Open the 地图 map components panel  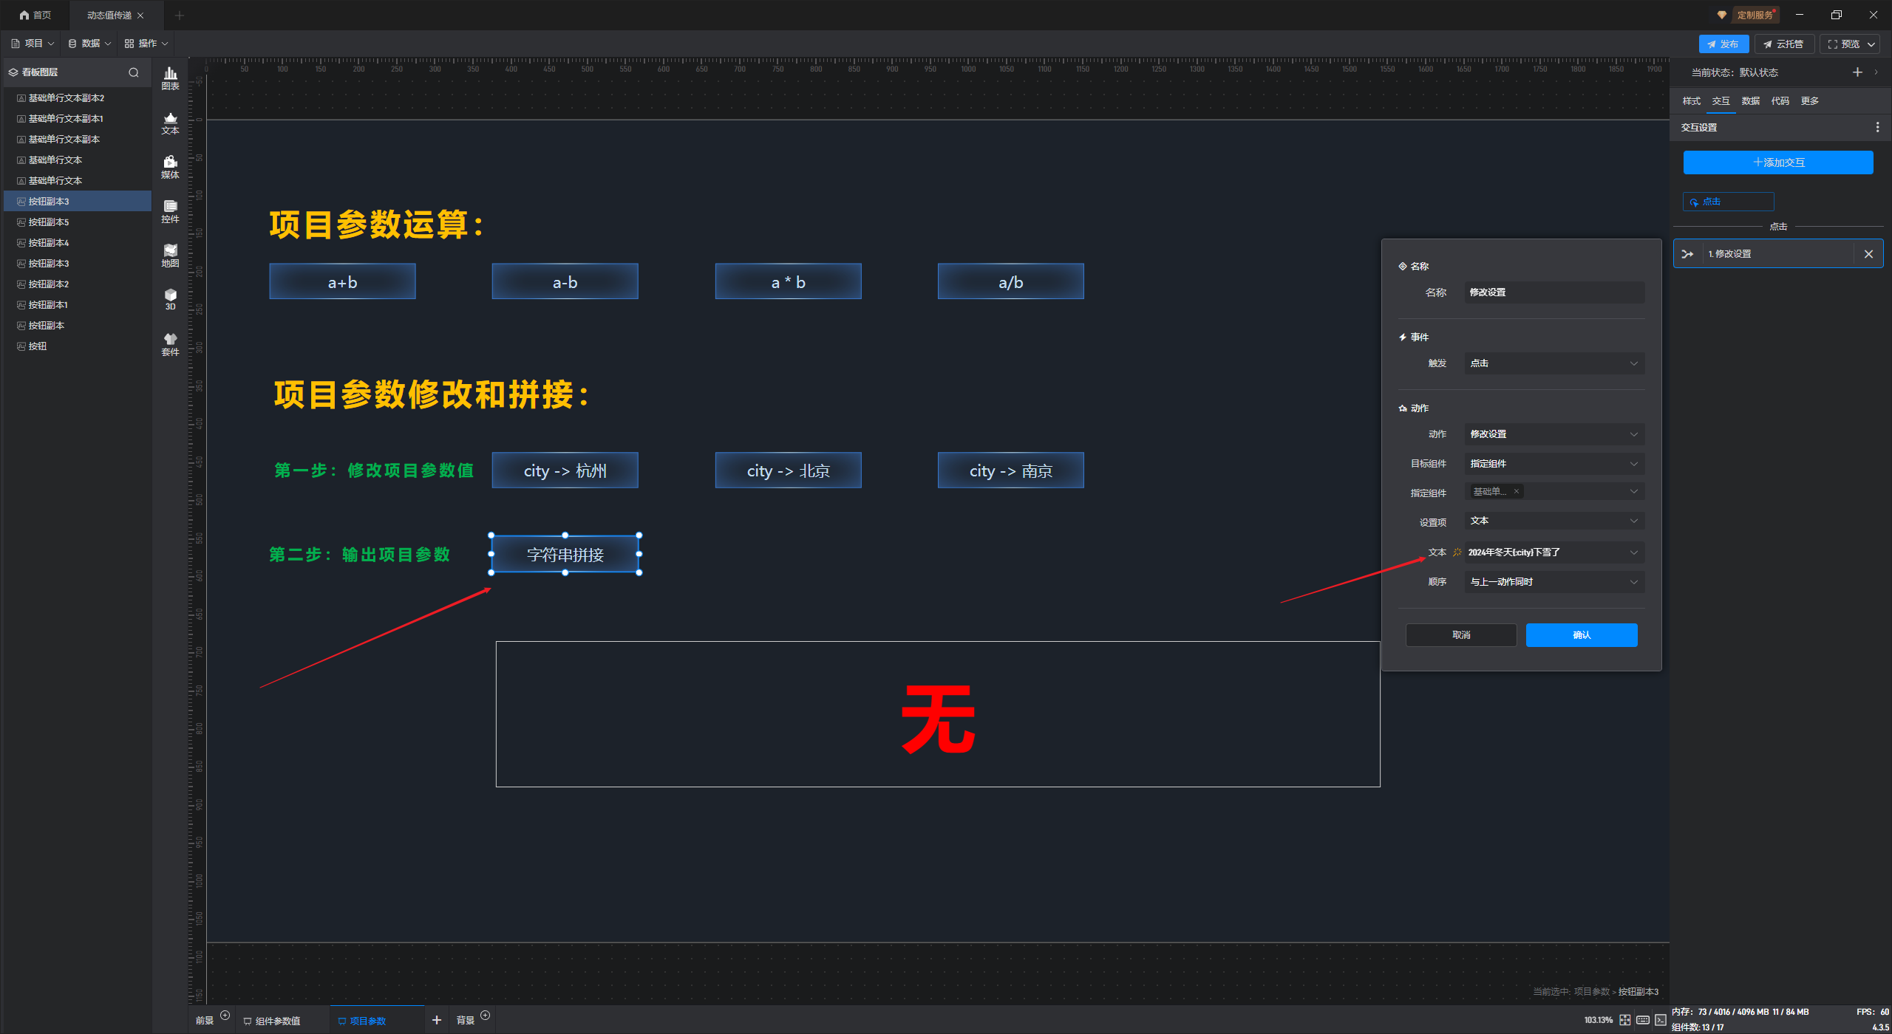[170, 255]
